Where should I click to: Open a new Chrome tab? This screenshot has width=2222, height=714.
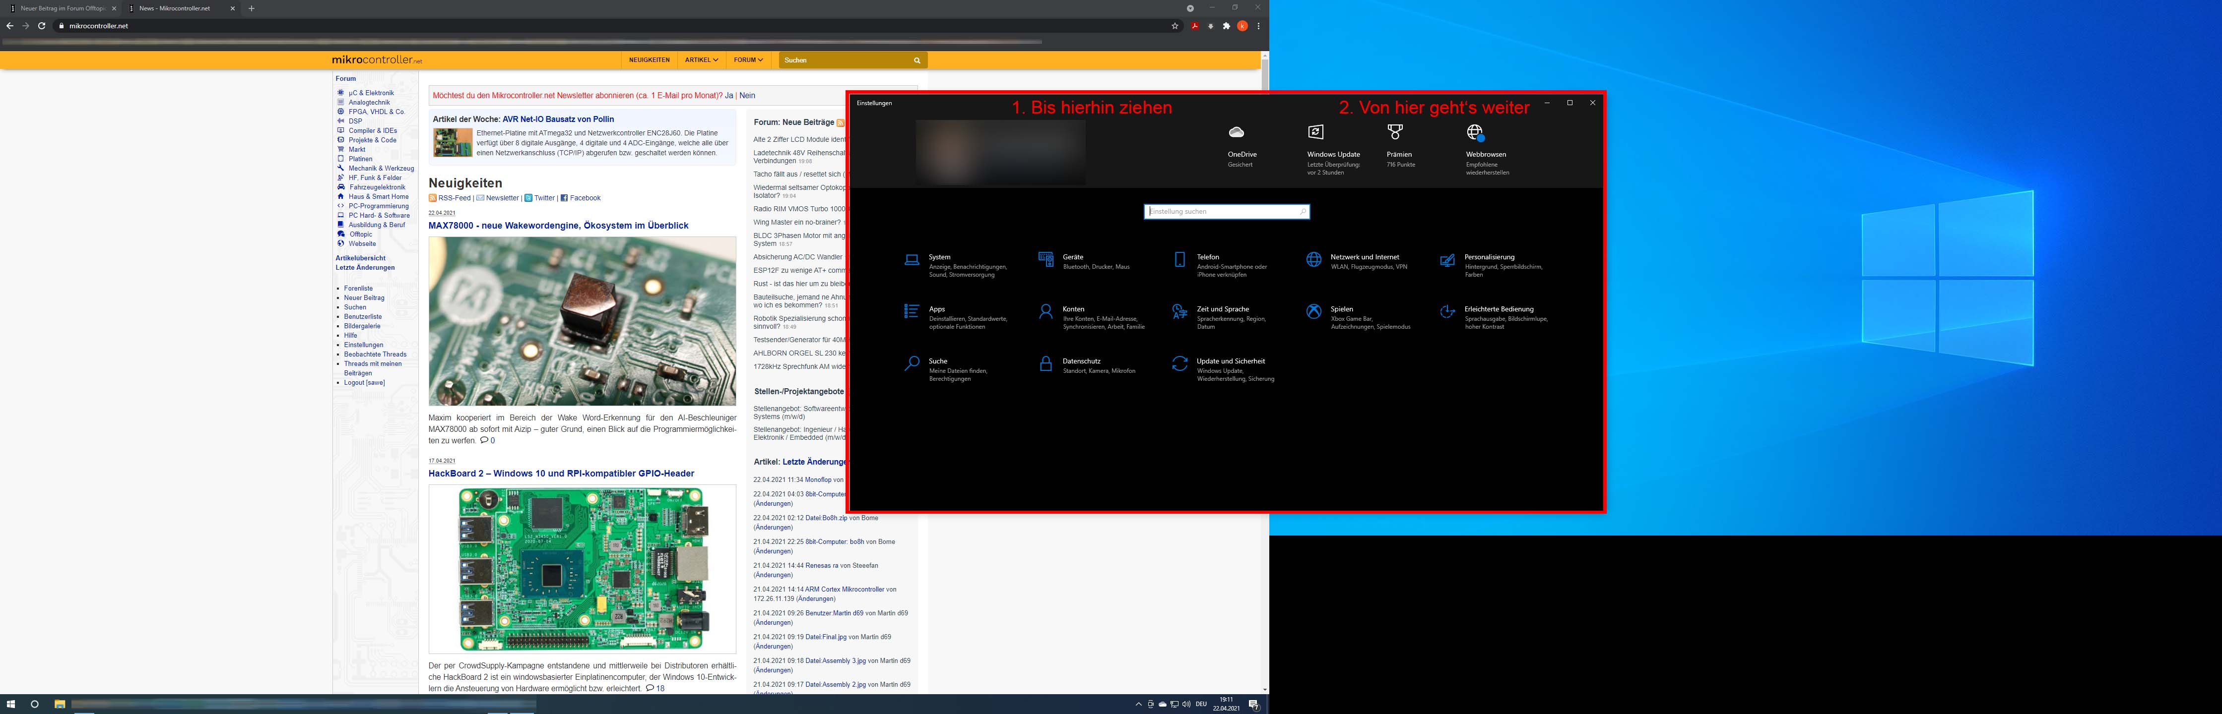coord(251,8)
